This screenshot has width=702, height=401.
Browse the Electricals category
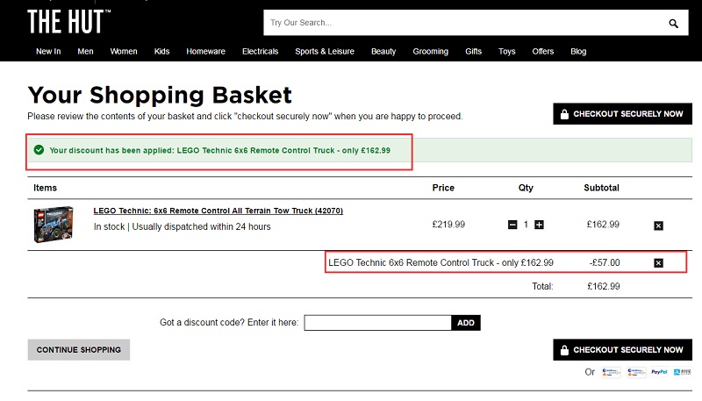tap(260, 52)
